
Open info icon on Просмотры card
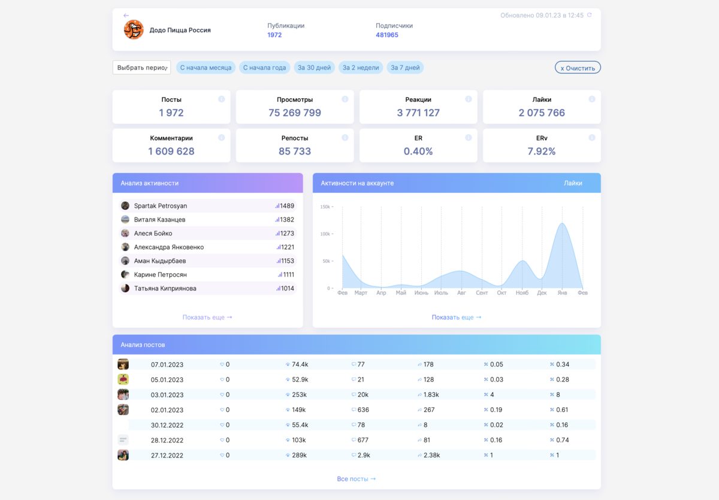pyautogui.click(x=345, y=99)
